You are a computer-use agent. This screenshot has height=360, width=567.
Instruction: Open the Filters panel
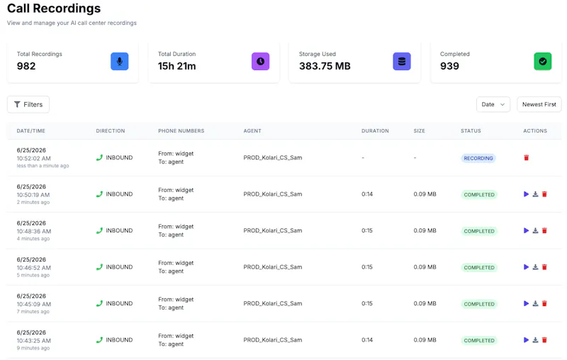point(28,104)
